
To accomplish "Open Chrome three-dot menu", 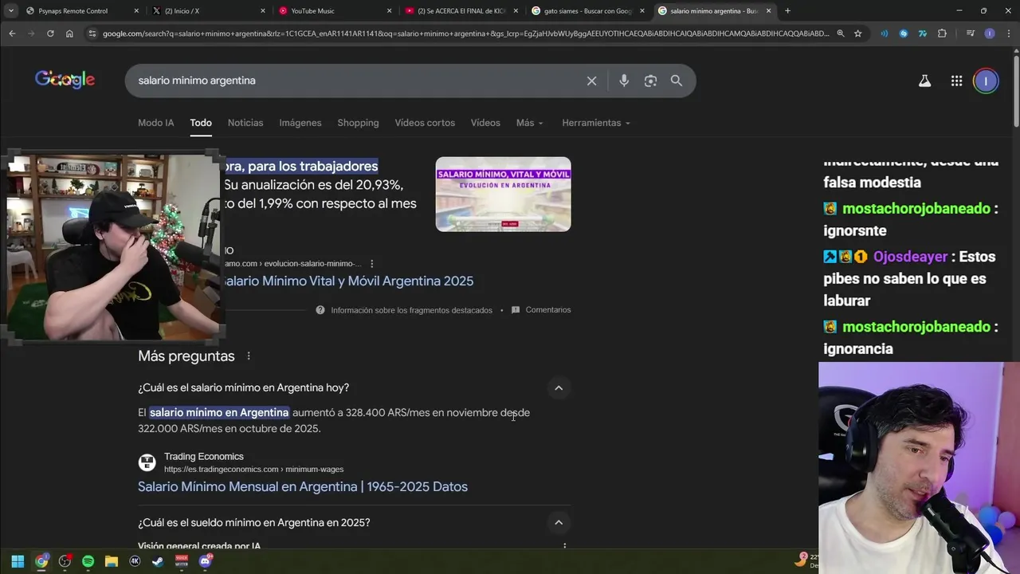I will click(x=1008, y=33).
